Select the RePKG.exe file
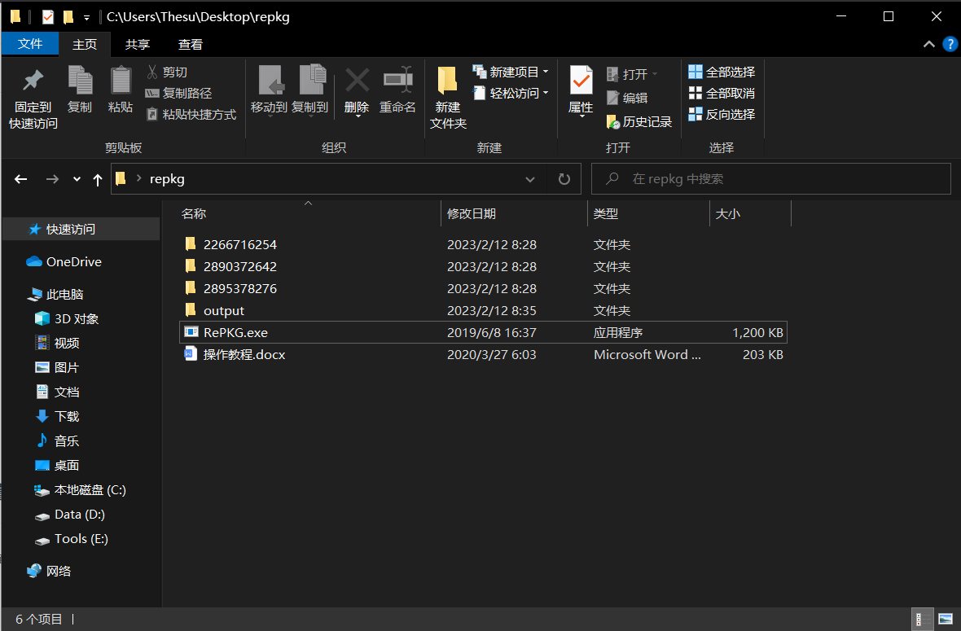The image size is (961, 631). (483, 333)
